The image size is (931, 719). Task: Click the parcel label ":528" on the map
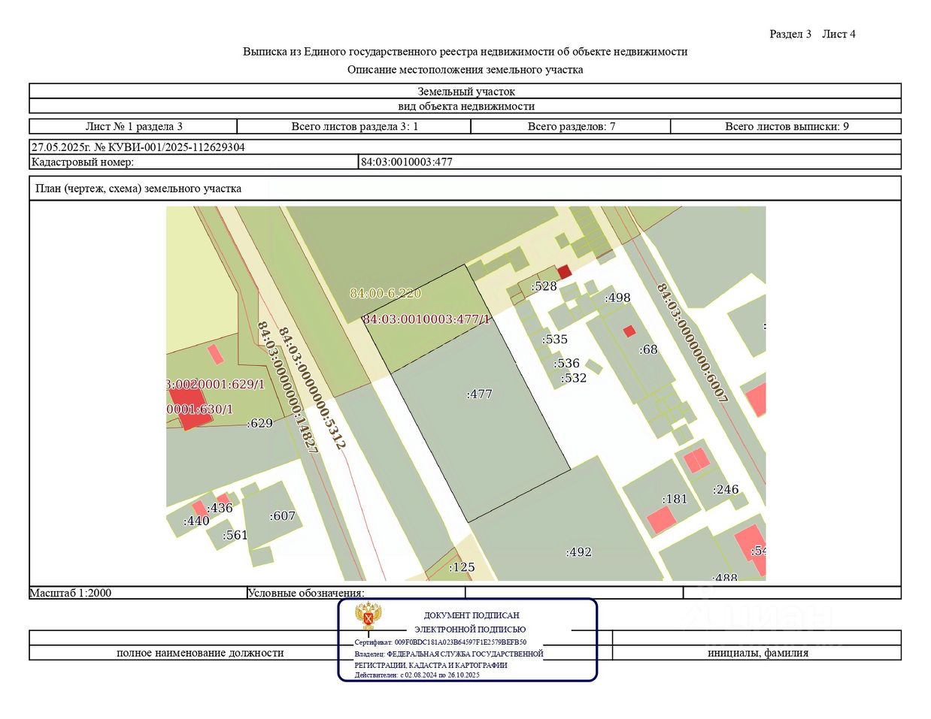(544, 286)
